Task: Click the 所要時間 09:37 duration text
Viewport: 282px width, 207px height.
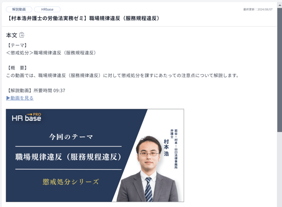Action: tap(49, 91)
